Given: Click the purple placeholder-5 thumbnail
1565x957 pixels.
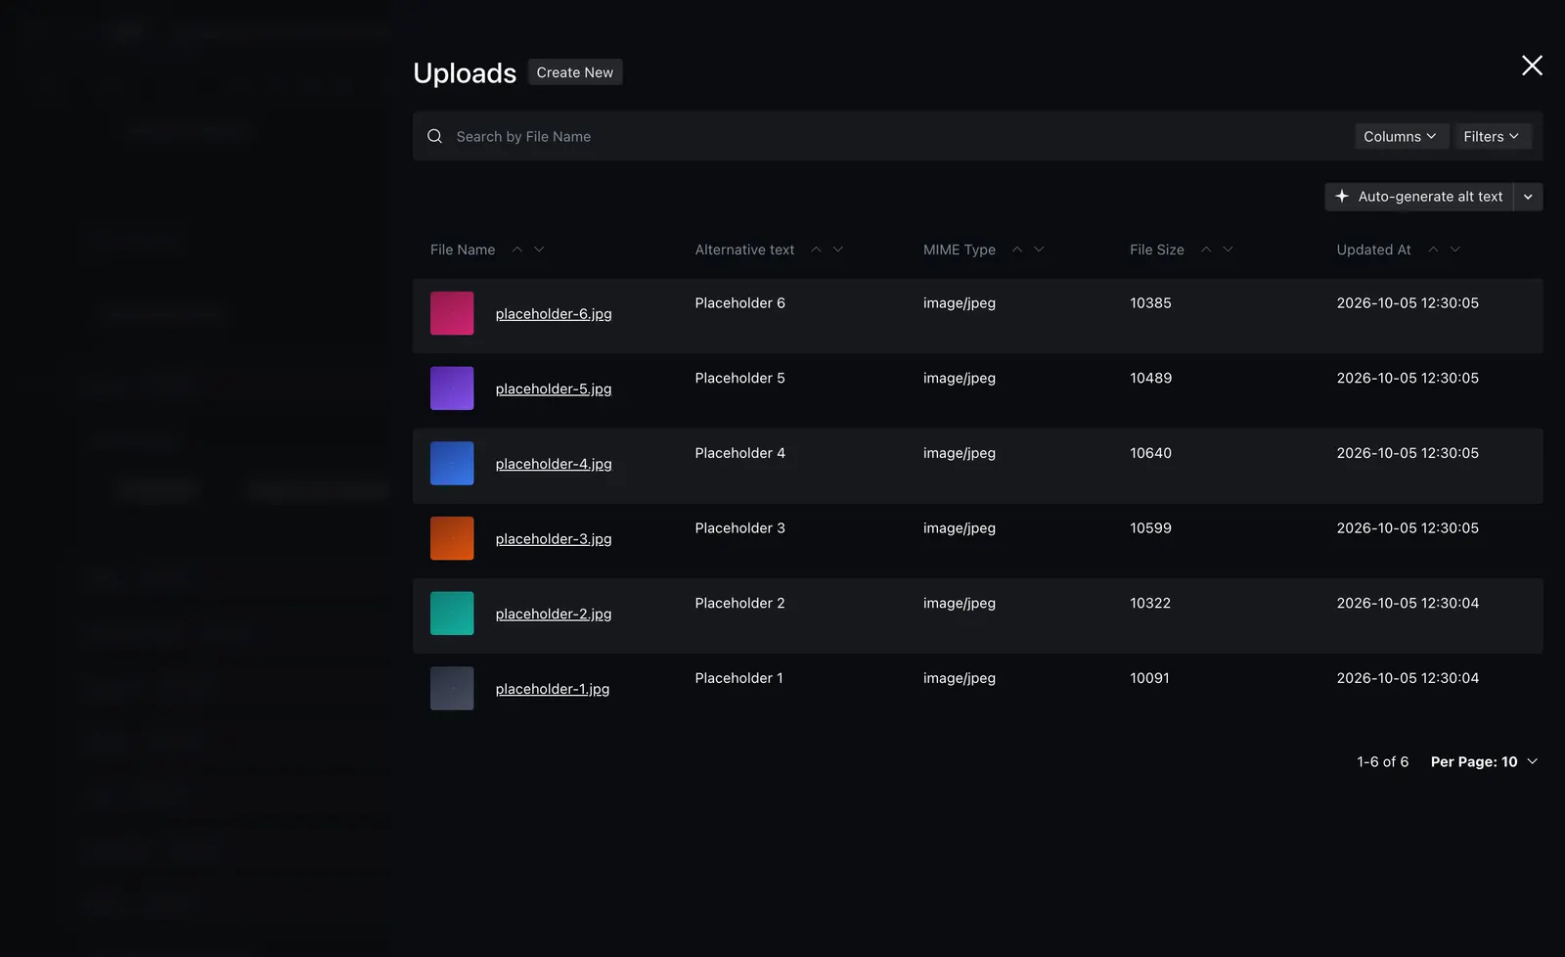Looking at the screenshot, I should tap(452, 388).
